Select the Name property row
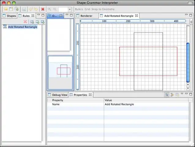Screen dimensions: 195x147 118,104
